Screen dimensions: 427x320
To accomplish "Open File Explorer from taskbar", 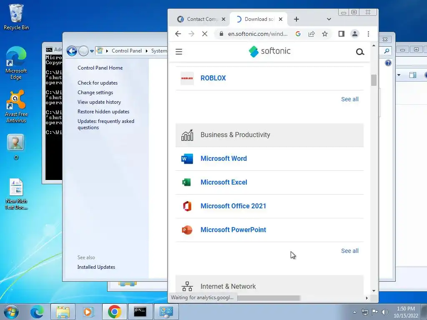I will point(63,312).
